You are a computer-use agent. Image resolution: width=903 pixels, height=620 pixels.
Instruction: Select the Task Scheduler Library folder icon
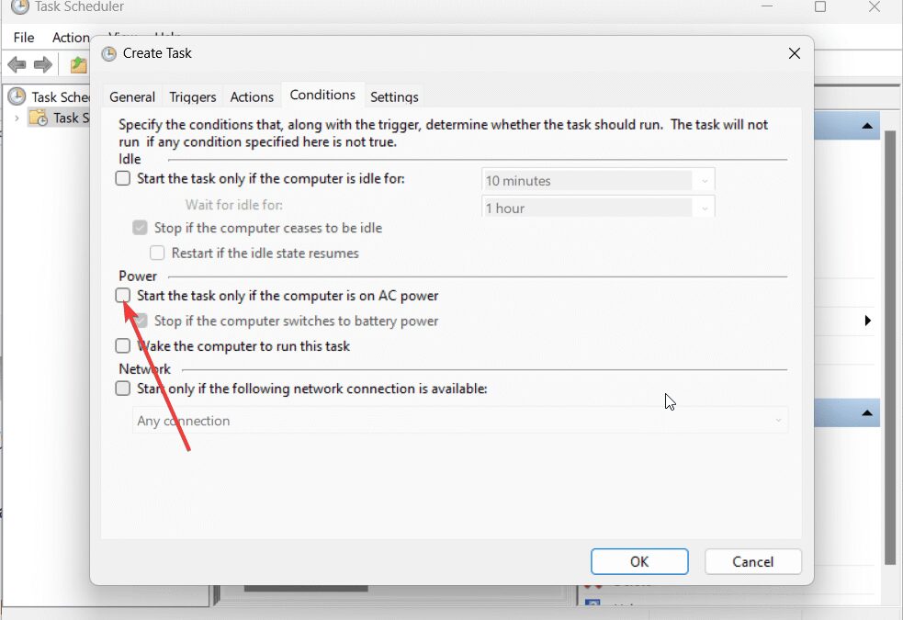pyautogui.click(x=38, y=118)
